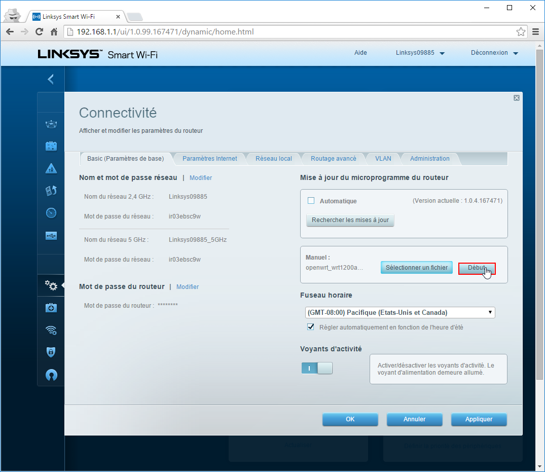Screen dimensions: 545x472
Task: Open Security shield lock icon
Action: pos(51,352)
